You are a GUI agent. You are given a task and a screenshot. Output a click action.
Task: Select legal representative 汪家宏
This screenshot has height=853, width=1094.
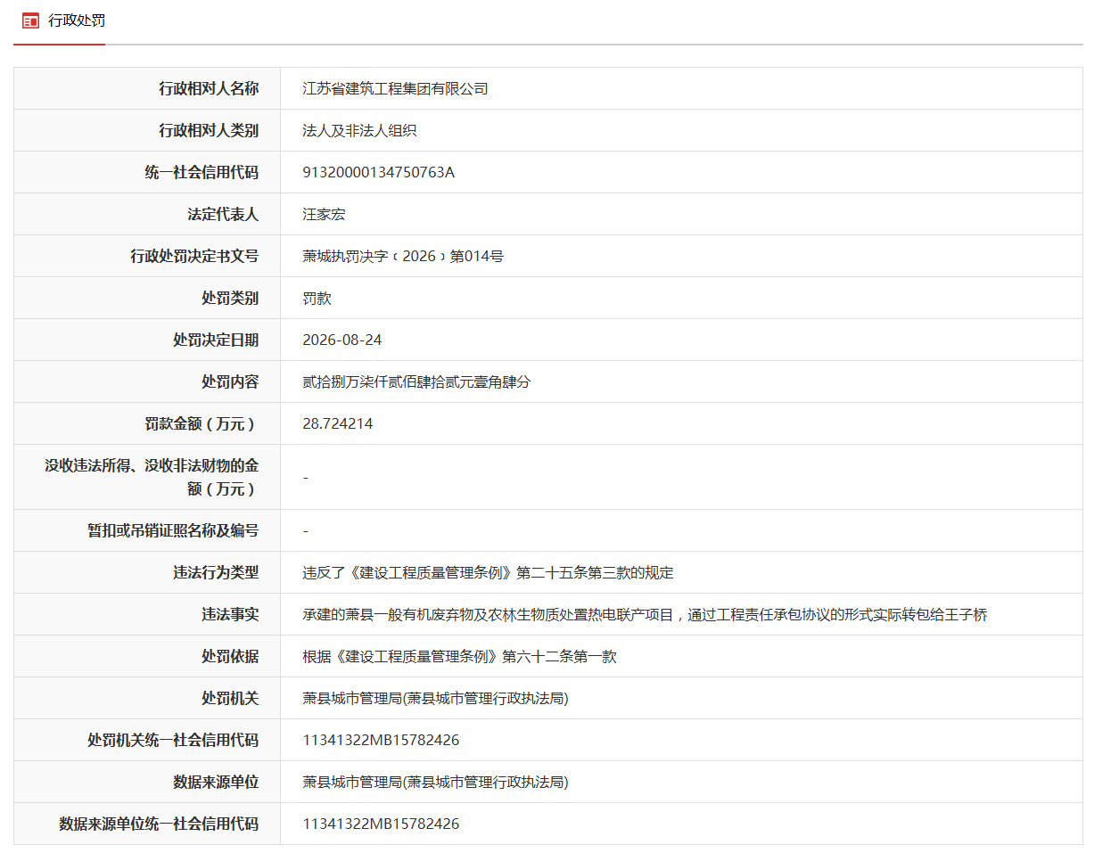pyautogui.click(x=324, y=214)
